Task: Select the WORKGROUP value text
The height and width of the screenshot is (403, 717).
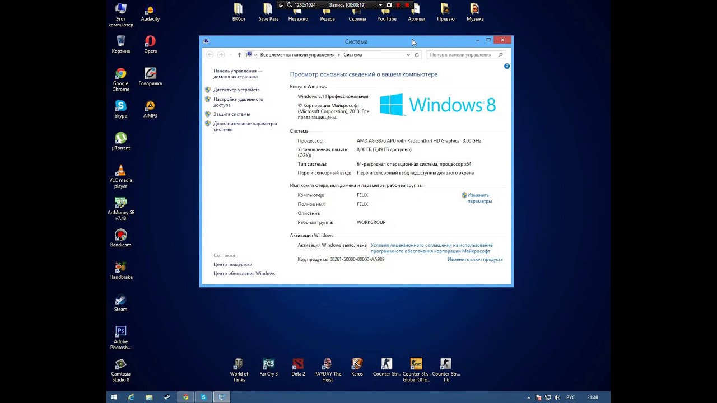Action: [371, 222]
